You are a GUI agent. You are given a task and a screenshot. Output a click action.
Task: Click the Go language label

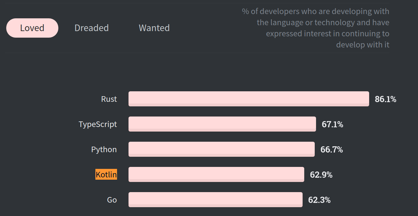112,200
